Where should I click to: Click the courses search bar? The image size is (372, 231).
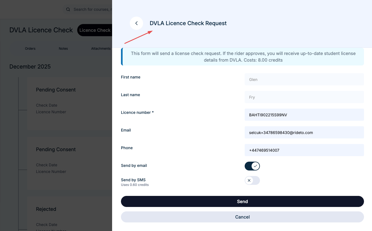coord(91,9)
